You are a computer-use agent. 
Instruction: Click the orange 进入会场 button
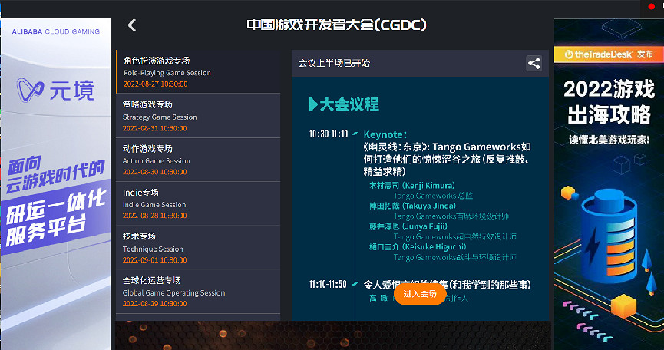[420, 294]
